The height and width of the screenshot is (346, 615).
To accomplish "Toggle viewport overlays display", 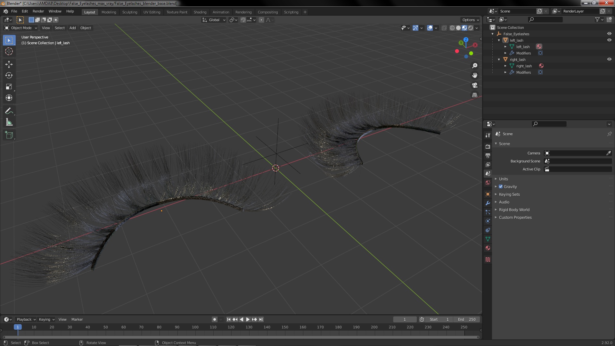I will coord(430,28).
